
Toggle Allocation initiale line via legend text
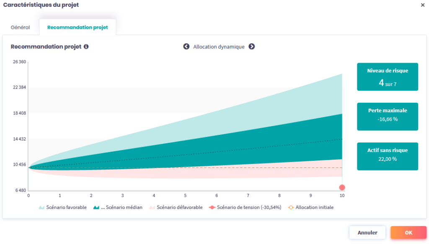tap(314, 208)
